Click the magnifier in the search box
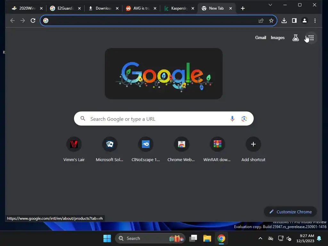Viewport: 328px width, 246px height. coord(83,119)
